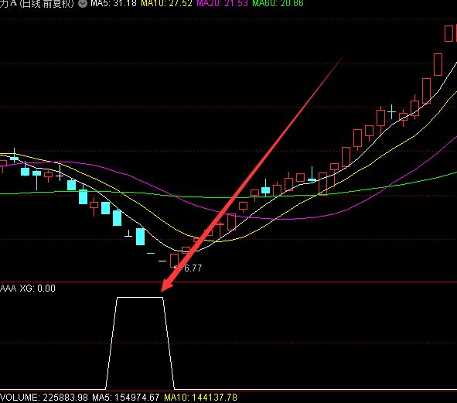The image size is (457, 403).
Task: Select the topmost red candlestick at chart right
Action: 448,33
